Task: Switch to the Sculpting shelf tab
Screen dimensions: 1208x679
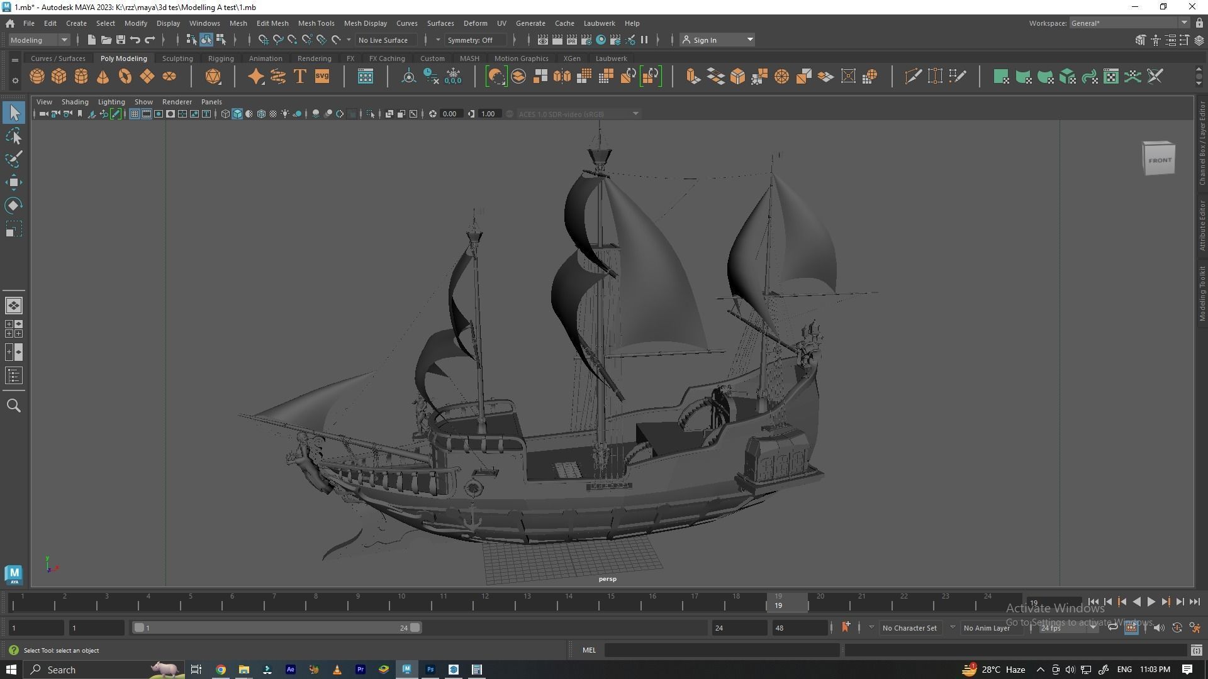Action: 177,58
